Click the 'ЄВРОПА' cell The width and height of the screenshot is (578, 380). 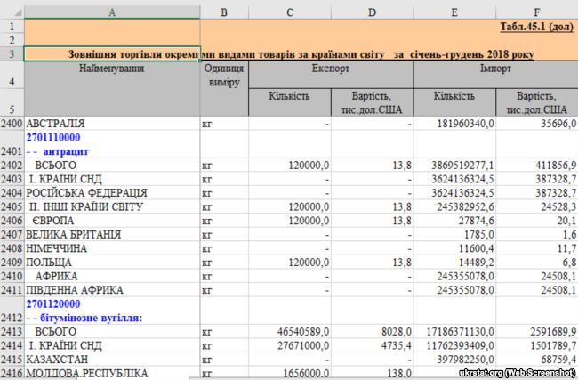coord(112,221)
